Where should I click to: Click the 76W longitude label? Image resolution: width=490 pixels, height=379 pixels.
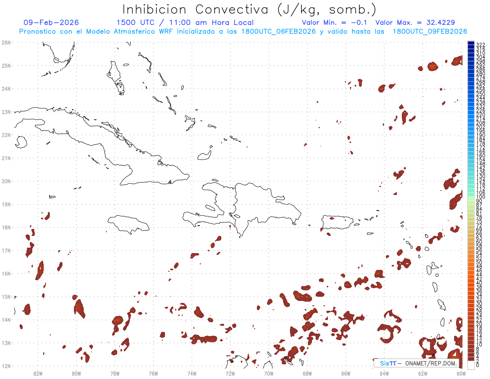point(153,373)
